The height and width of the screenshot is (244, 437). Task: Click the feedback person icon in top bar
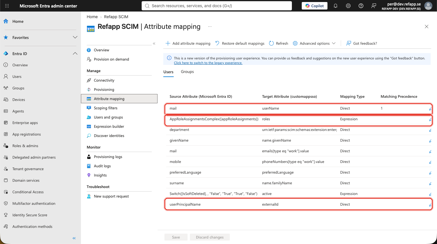[x=374, y=6]
